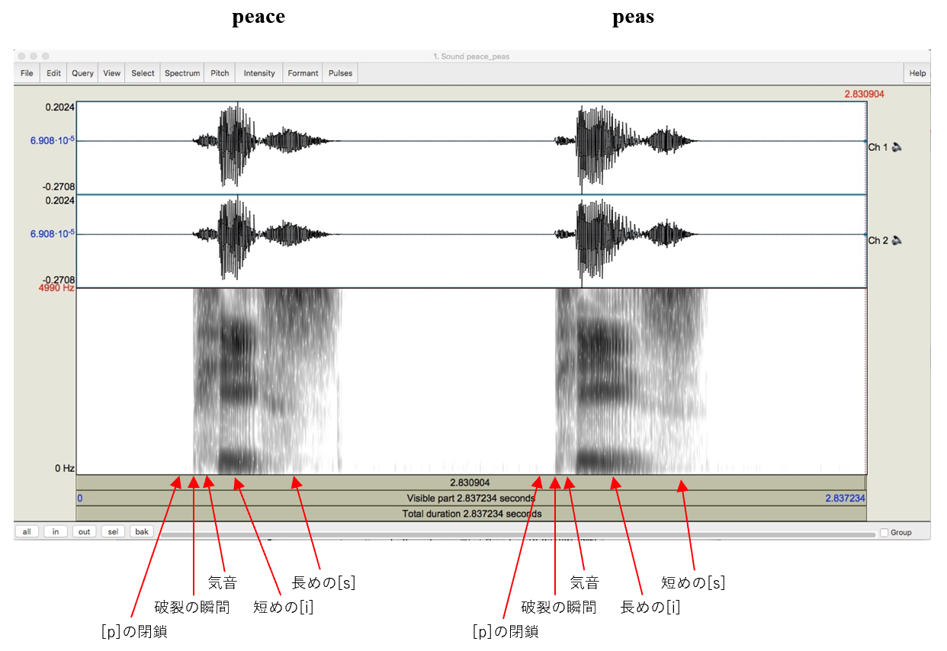Open the Formant menu
This screenshot has height=651, width=947.
point(303,73)
